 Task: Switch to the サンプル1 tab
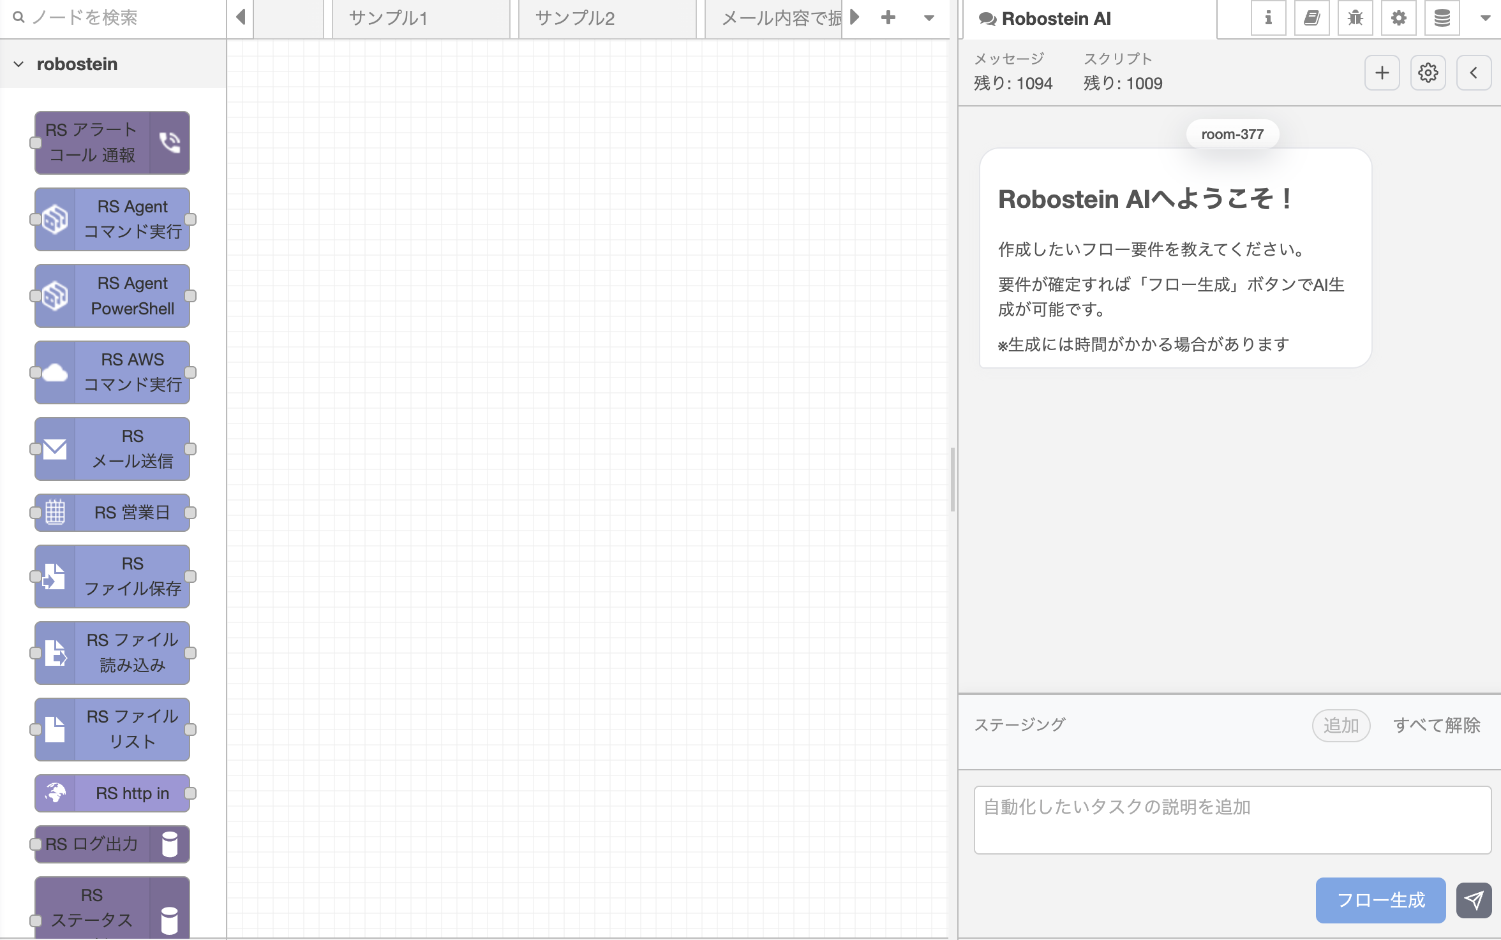(388, 18)
